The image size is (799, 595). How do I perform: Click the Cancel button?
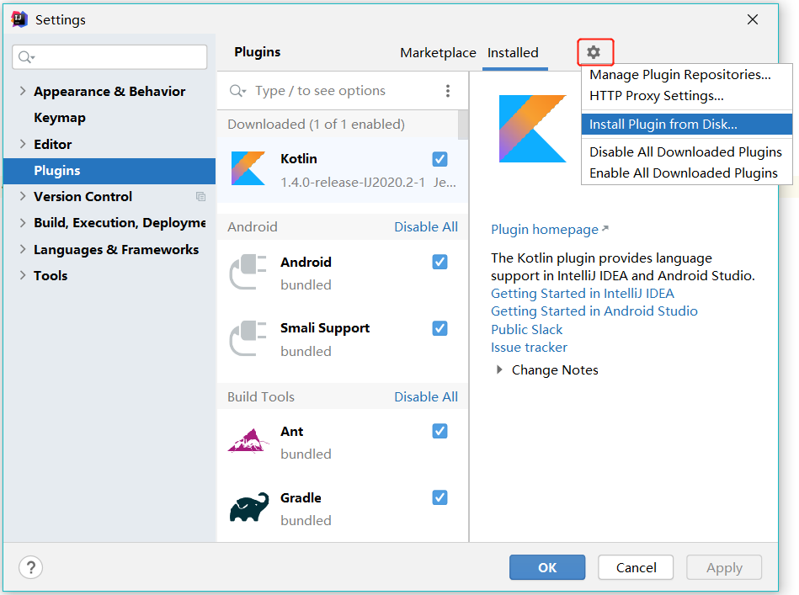click(636, 567)
